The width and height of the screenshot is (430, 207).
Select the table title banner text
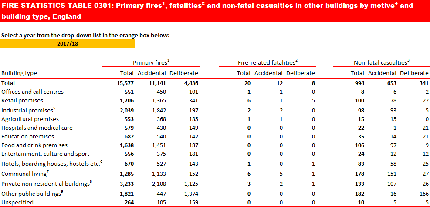(x=207, y=11)
